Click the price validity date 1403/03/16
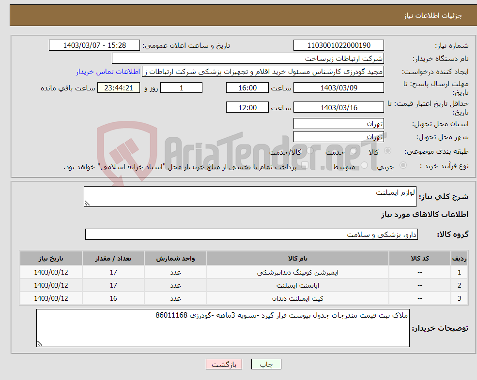This screenshot has width=477, height=380. [x=339, y=107]
